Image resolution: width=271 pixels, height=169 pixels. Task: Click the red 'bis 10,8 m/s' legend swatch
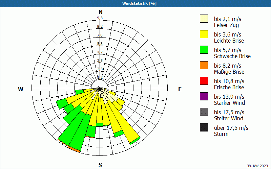204,81
